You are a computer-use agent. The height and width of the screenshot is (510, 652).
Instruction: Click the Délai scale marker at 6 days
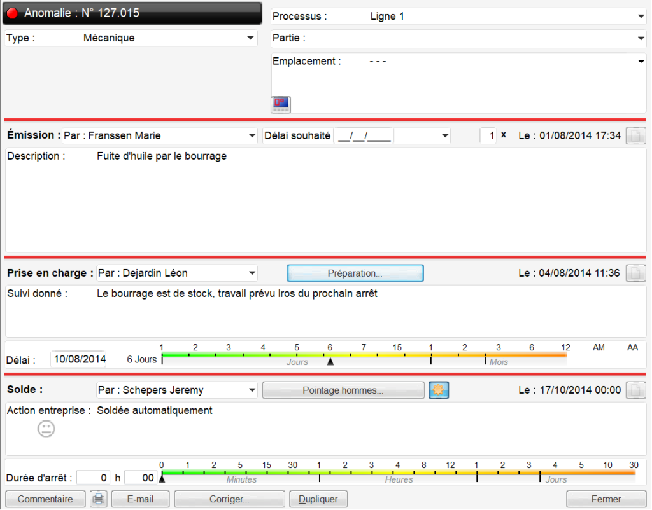point(330,362)
